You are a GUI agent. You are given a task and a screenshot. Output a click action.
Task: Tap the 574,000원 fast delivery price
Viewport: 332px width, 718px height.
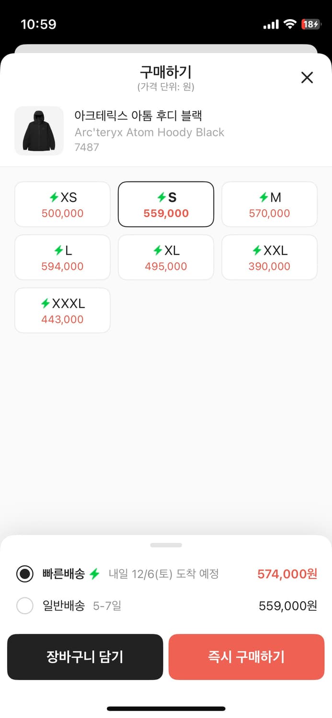coord(287,573)
